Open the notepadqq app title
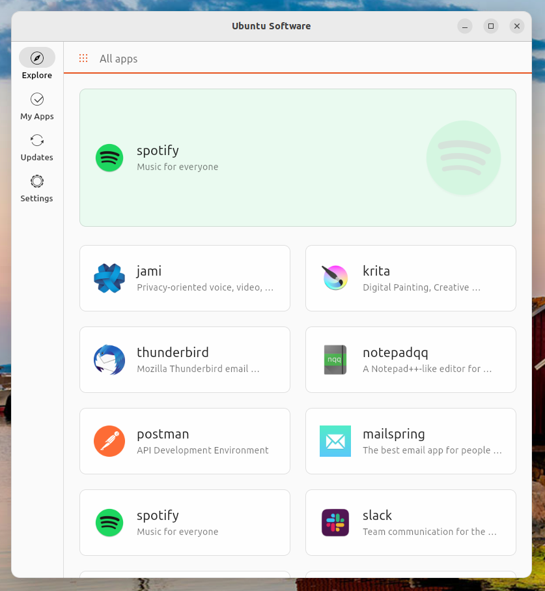 395,353
